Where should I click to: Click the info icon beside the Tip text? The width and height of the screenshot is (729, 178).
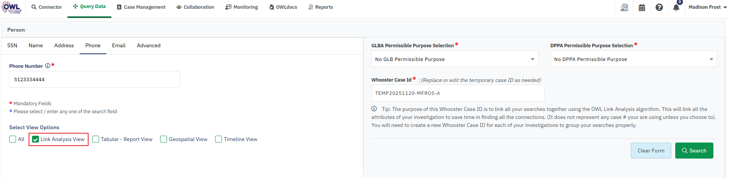tap(374, 109)
